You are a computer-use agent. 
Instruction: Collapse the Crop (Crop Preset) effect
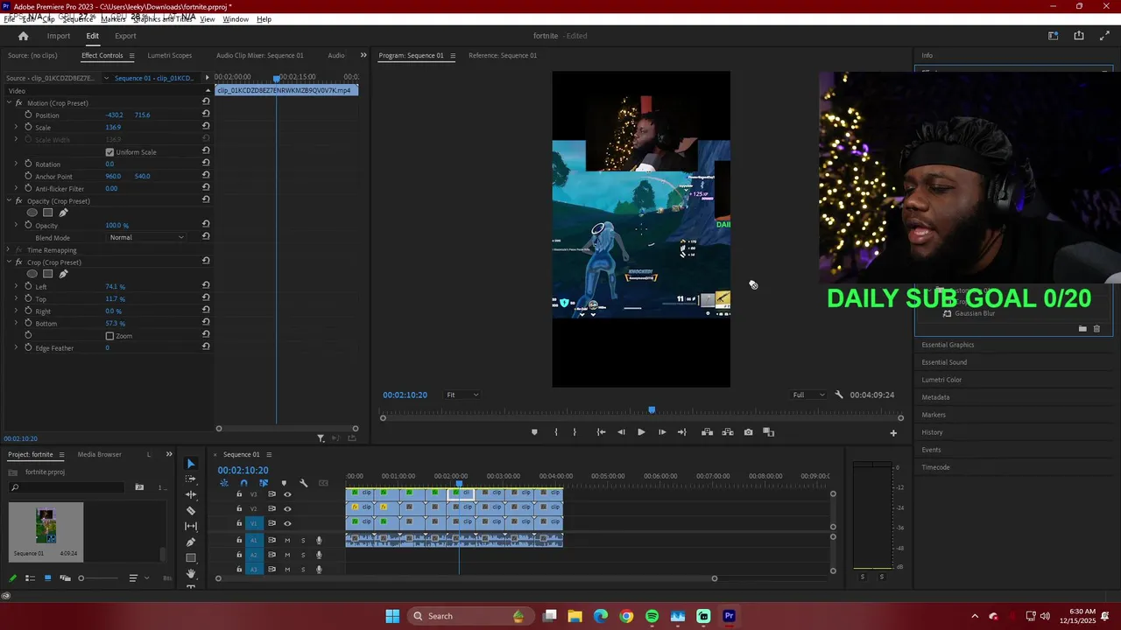click(x=9, y=262)
